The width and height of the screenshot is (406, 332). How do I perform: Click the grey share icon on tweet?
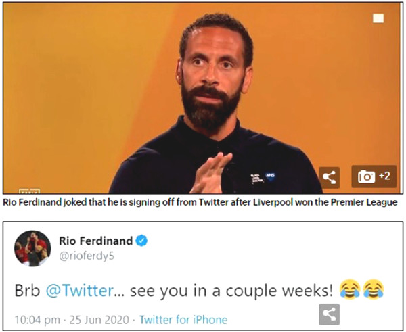(329, 314)
